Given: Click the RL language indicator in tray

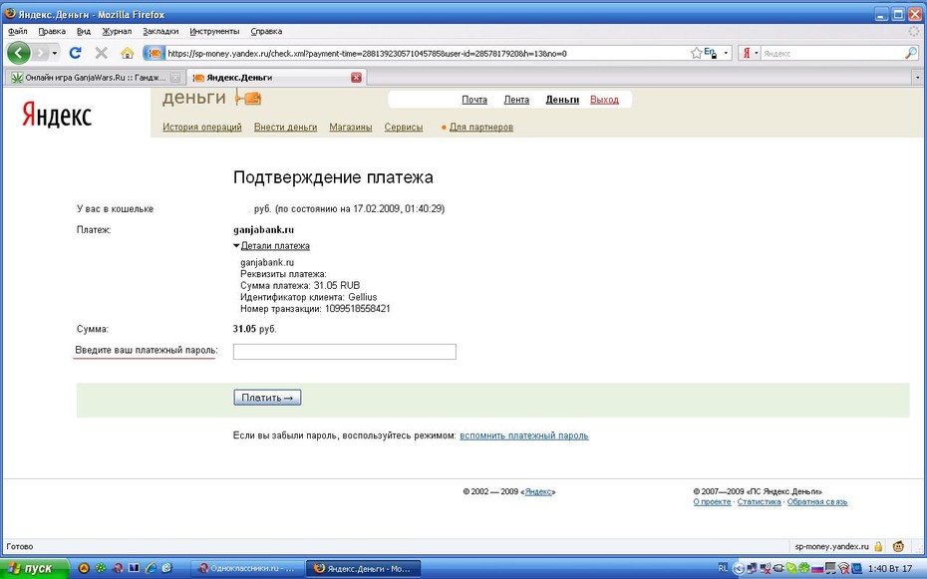Looking at the screenshot, I should [723, 568].
